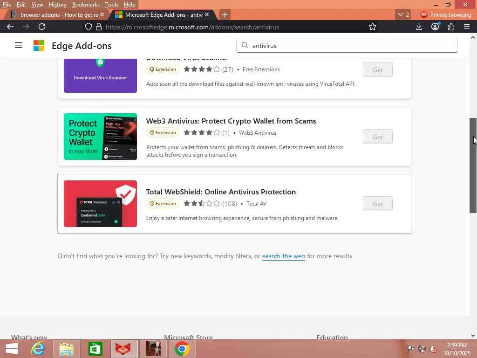This screenshot has height=358, width=477.
Task: Expand the list all tabs dropdown
Action: click(x=403, y=14)
